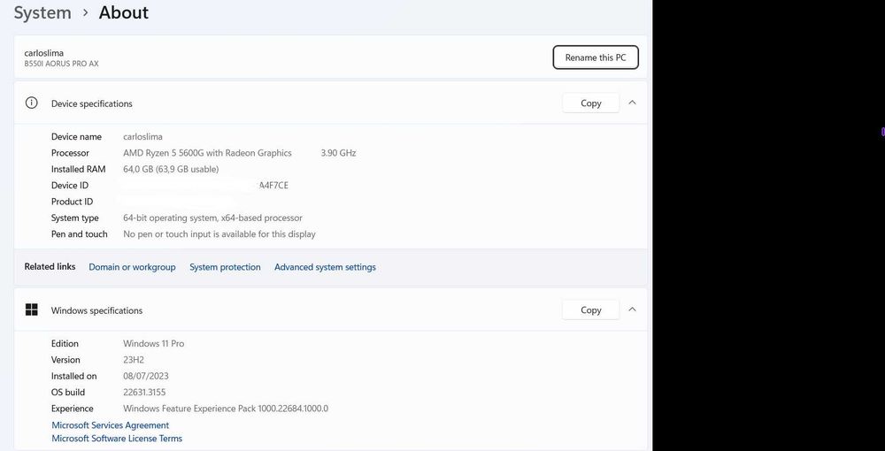This screenshot has height=451, width=885.
Task: Click the Rename this PC button
Action: pos(596,57)
